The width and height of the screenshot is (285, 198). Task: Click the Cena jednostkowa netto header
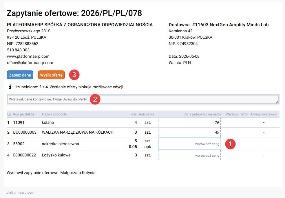click(202, 114)
